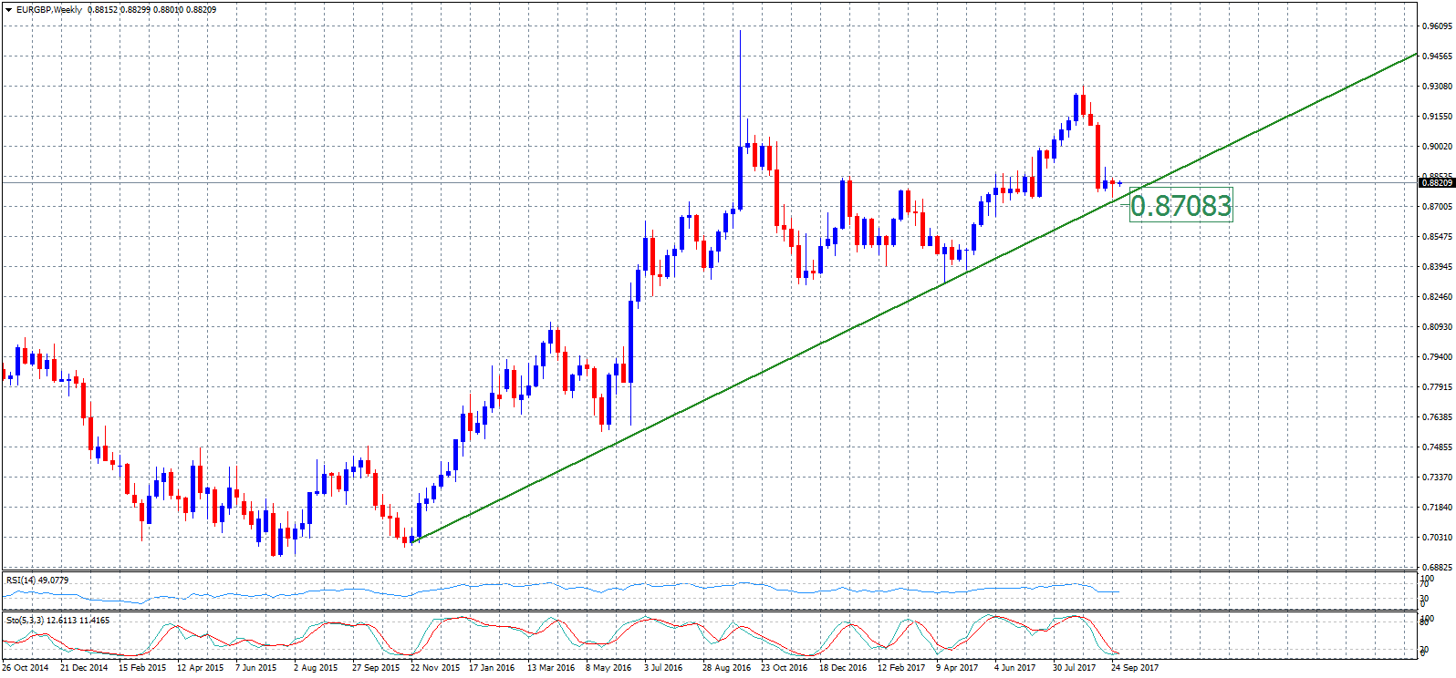Click the 0.93080 price scale label
Screen dimensions: 1456x678
(x=1437, y=87)
